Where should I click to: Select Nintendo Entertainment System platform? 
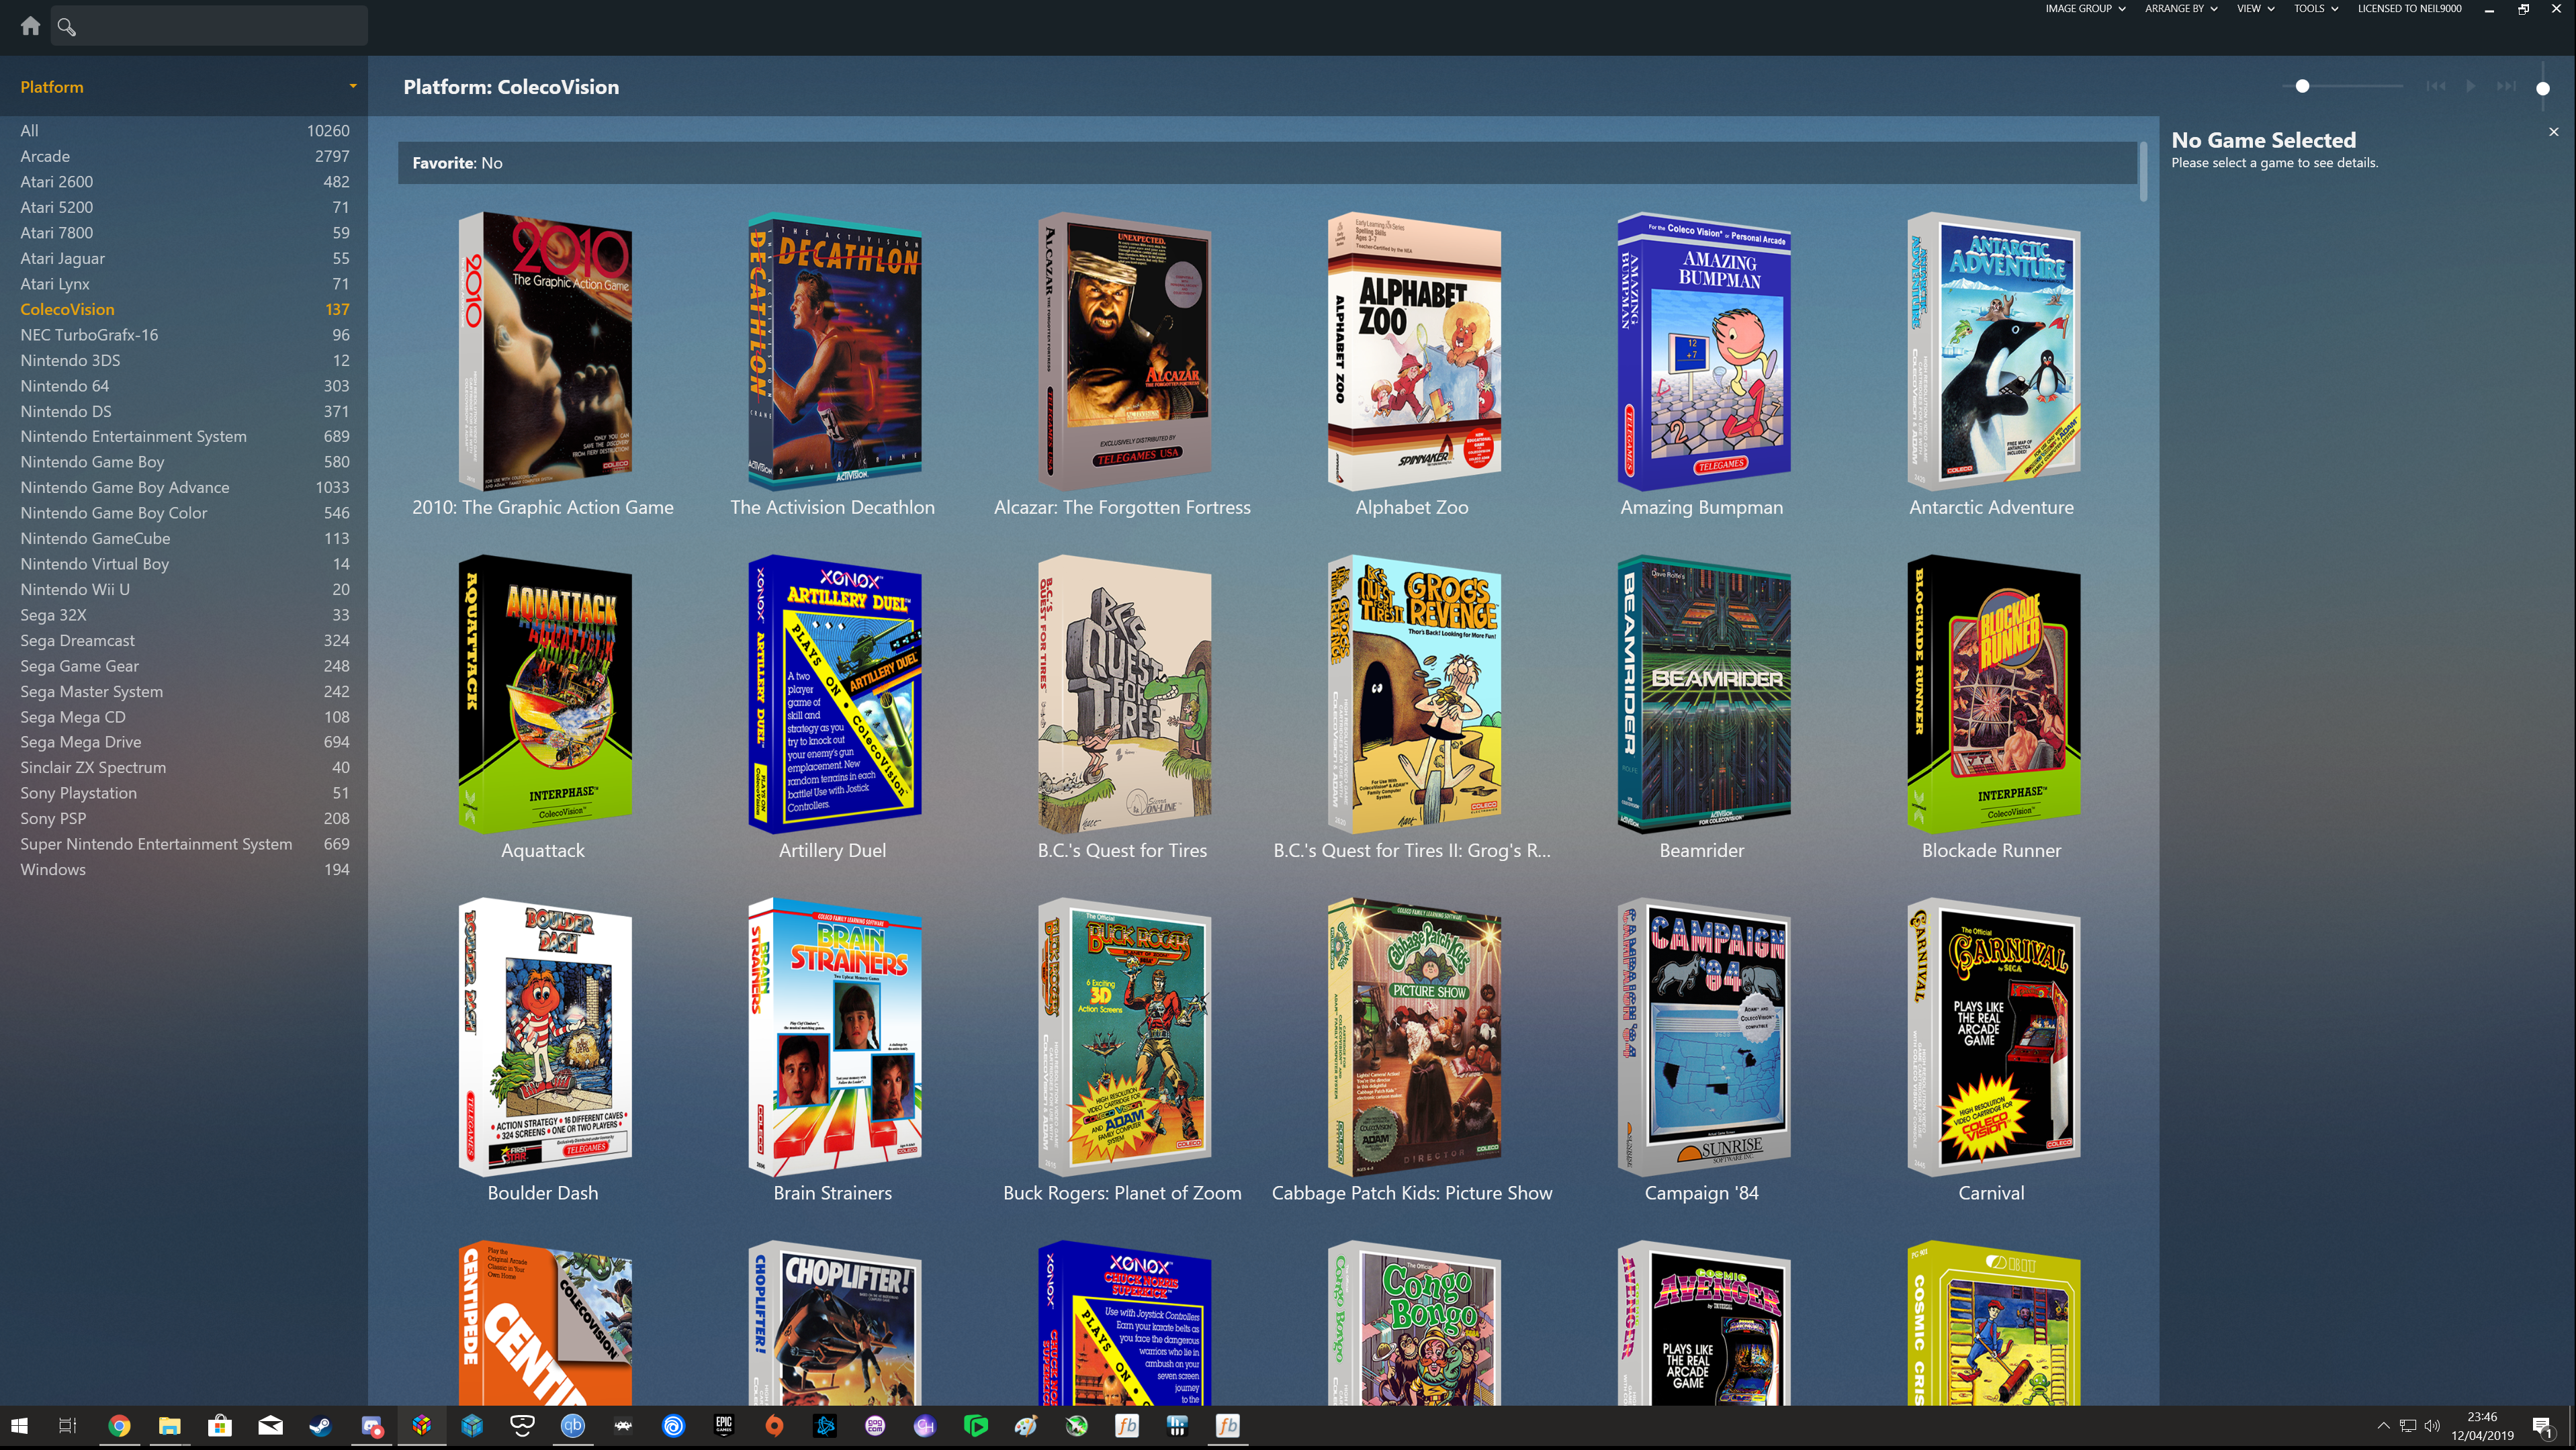tap(184, 436)
